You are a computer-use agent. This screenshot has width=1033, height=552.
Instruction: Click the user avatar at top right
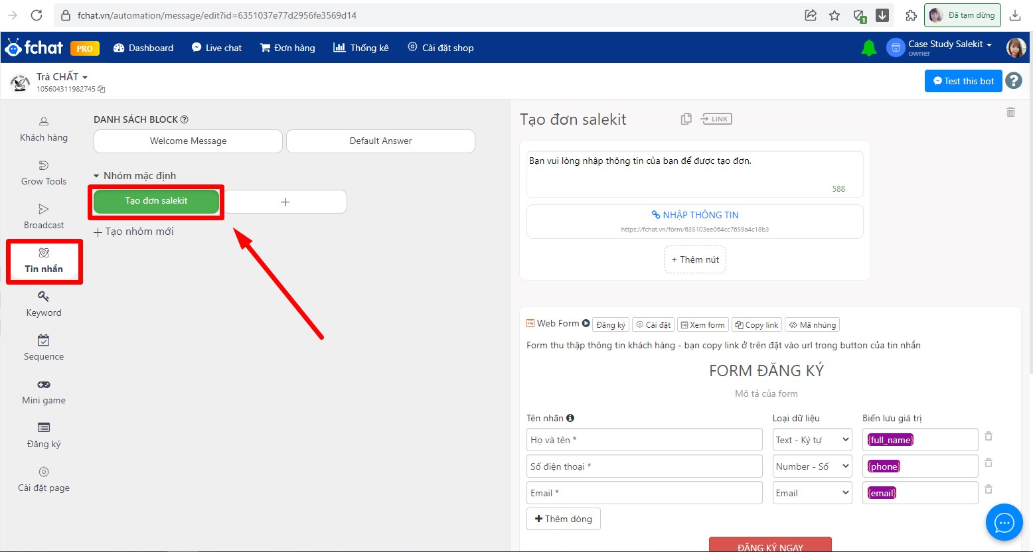click(1016, 47)
